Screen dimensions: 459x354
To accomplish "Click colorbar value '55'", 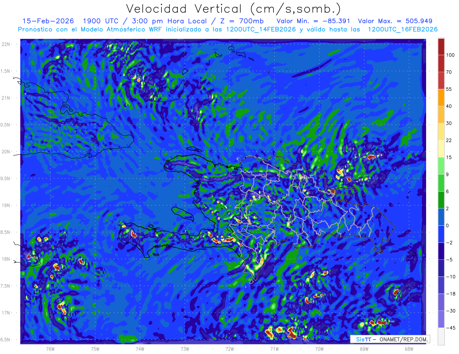I will click(x=449, y=89).
